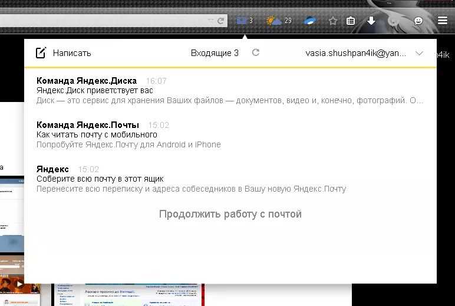Open the message from sender Яндекс

click(52, 169)
